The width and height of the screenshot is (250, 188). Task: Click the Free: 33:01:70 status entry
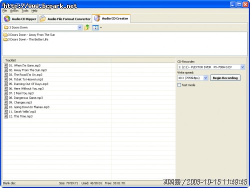[x=115, y=183]
